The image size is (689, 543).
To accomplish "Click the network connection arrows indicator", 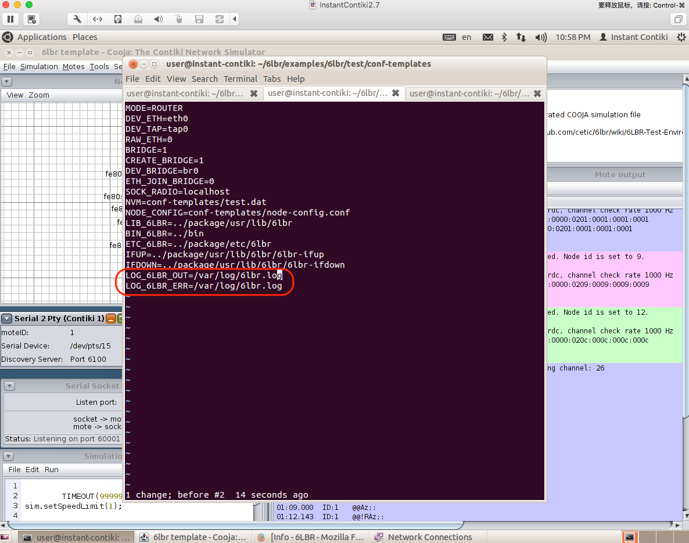I will coord(521,37).
